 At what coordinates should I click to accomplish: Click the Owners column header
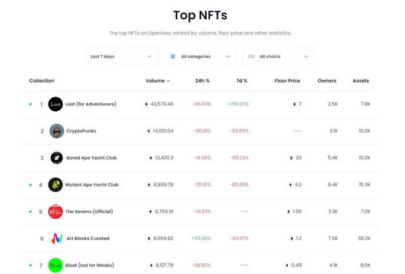point(327,81)
